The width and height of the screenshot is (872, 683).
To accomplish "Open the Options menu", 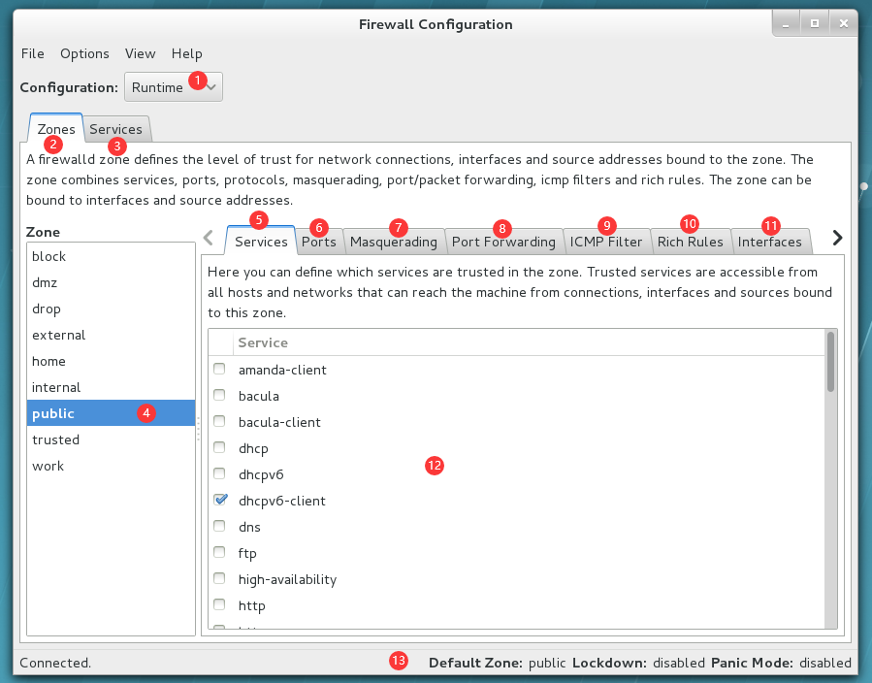I will click(x=84, y=53).
